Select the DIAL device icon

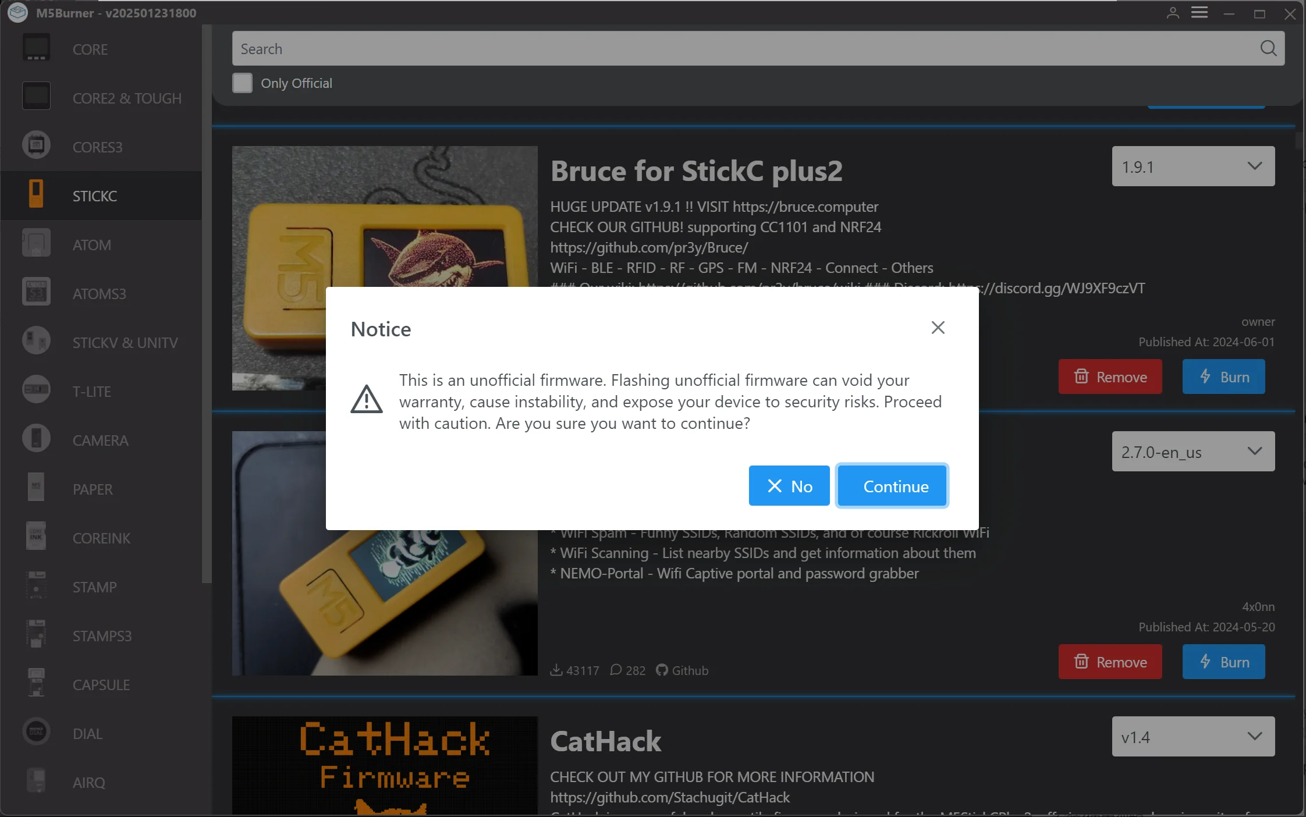point(36,732)
